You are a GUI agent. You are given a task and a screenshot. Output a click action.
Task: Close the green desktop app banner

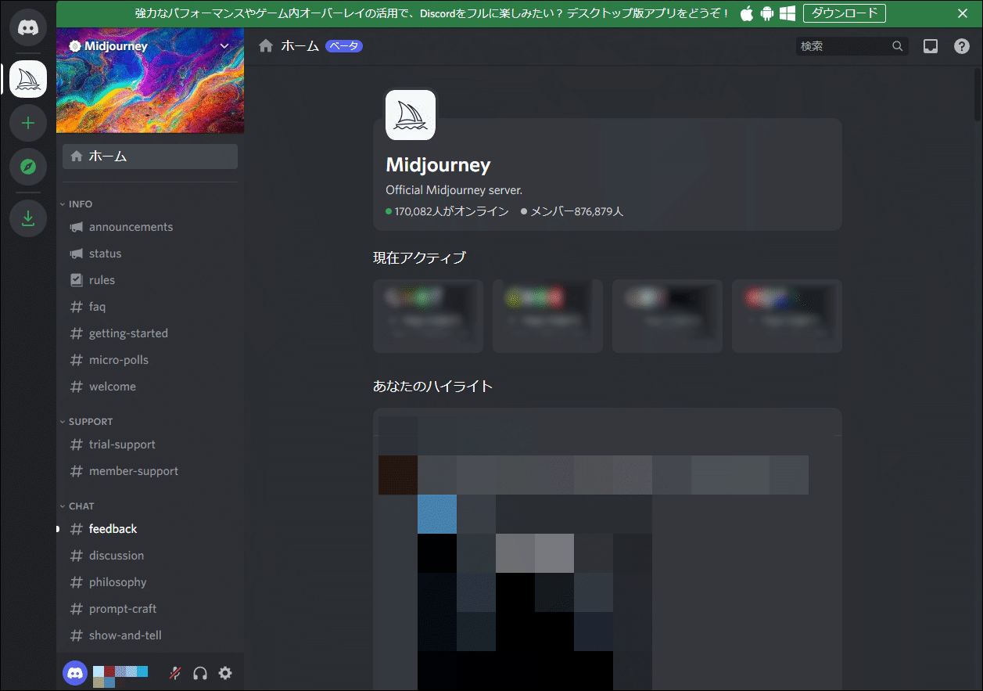click(963, 13)
